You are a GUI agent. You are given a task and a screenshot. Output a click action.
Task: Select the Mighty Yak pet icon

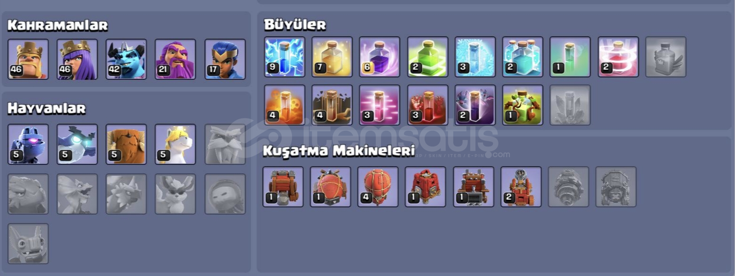126,144
